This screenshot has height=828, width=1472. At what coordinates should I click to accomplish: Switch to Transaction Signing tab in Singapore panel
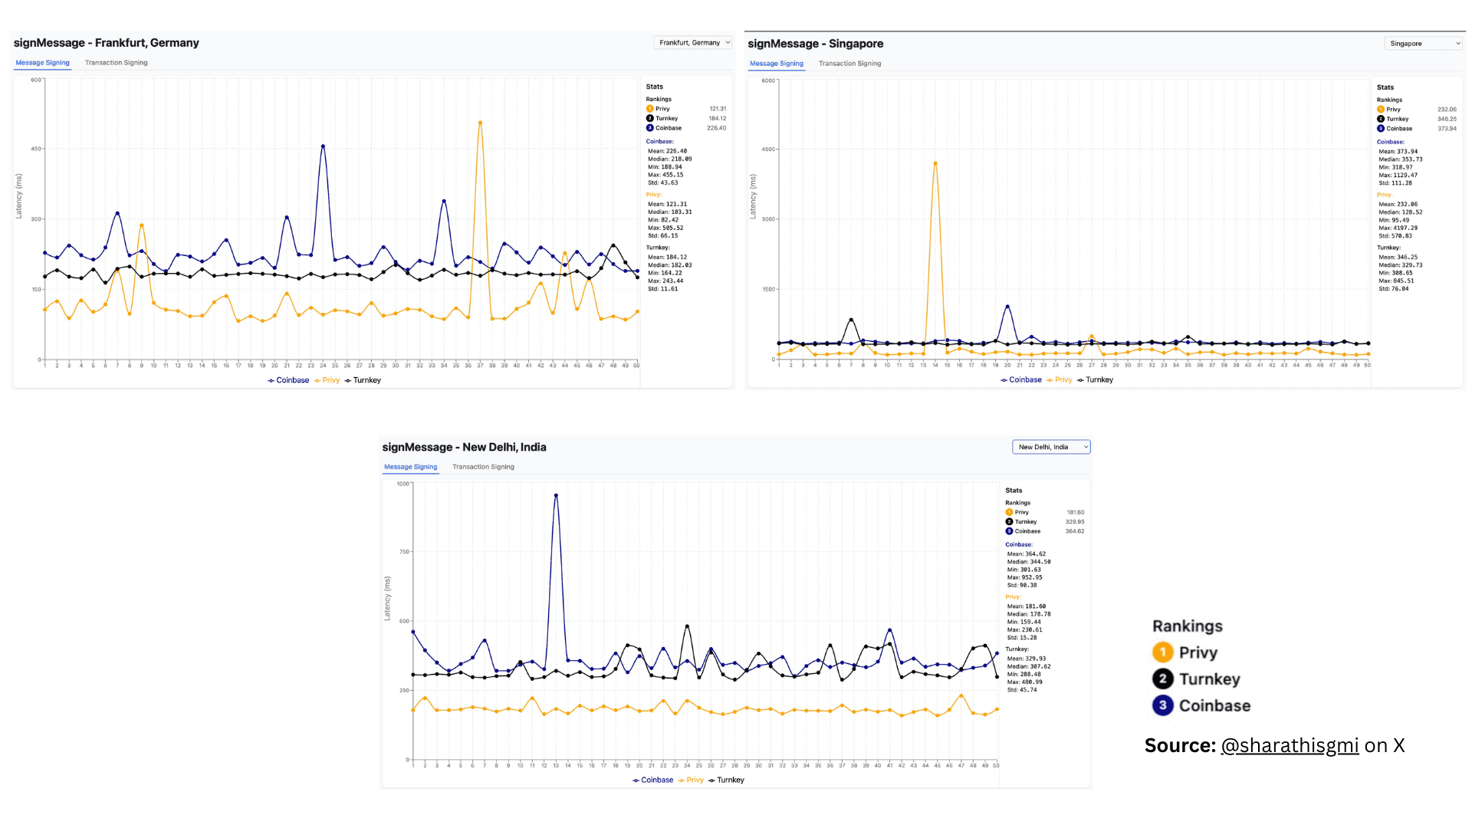tap(849, 64)
